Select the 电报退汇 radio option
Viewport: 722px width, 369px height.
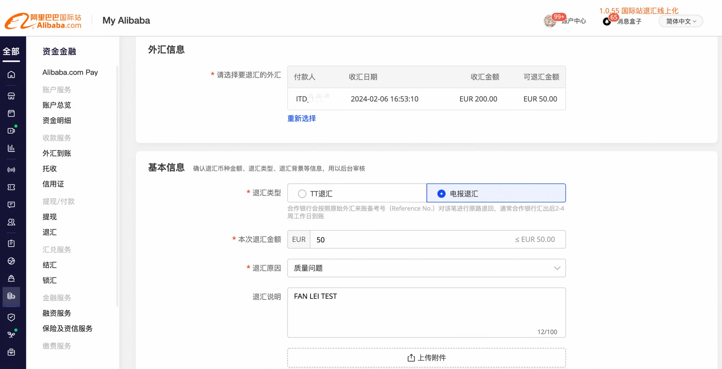click(441, 194)
